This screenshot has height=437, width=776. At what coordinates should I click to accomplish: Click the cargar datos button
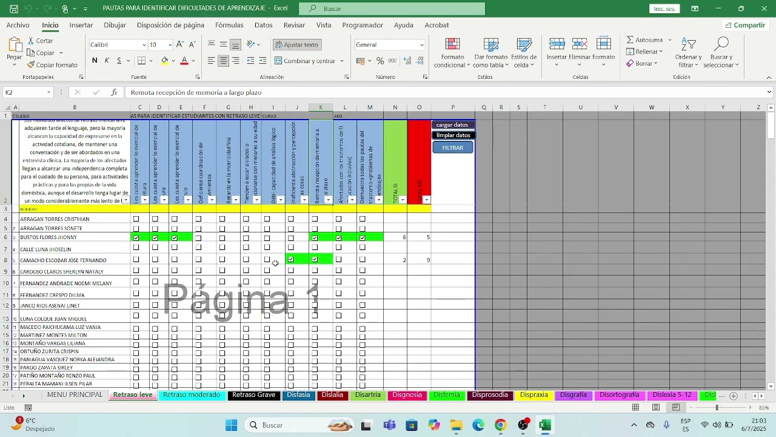452,125
